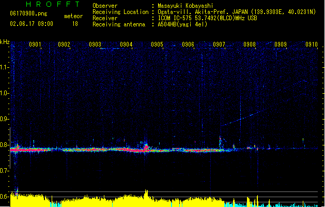Click the word meteor
This screenshot has width=325, height=207.
pyautogui.click(x=73, y=16)
